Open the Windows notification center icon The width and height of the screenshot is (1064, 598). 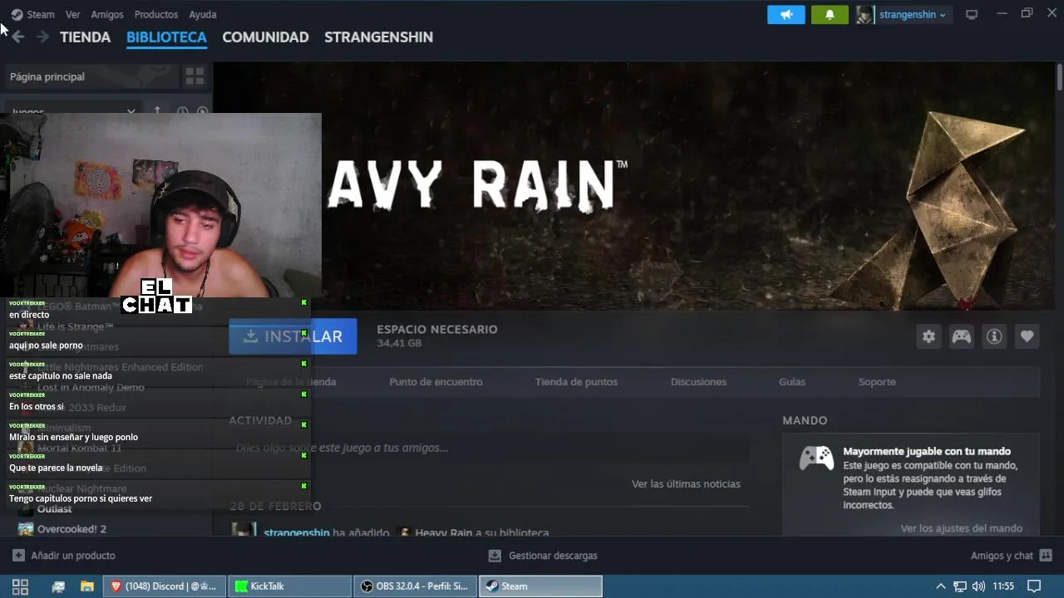[1034, 586]
